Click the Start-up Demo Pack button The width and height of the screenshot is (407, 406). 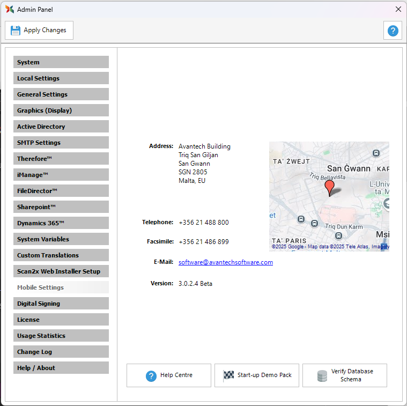257,375
